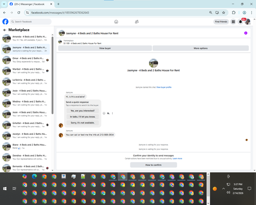Open the Medina conversation
The image size is (256, 205).
click(26, 103)
